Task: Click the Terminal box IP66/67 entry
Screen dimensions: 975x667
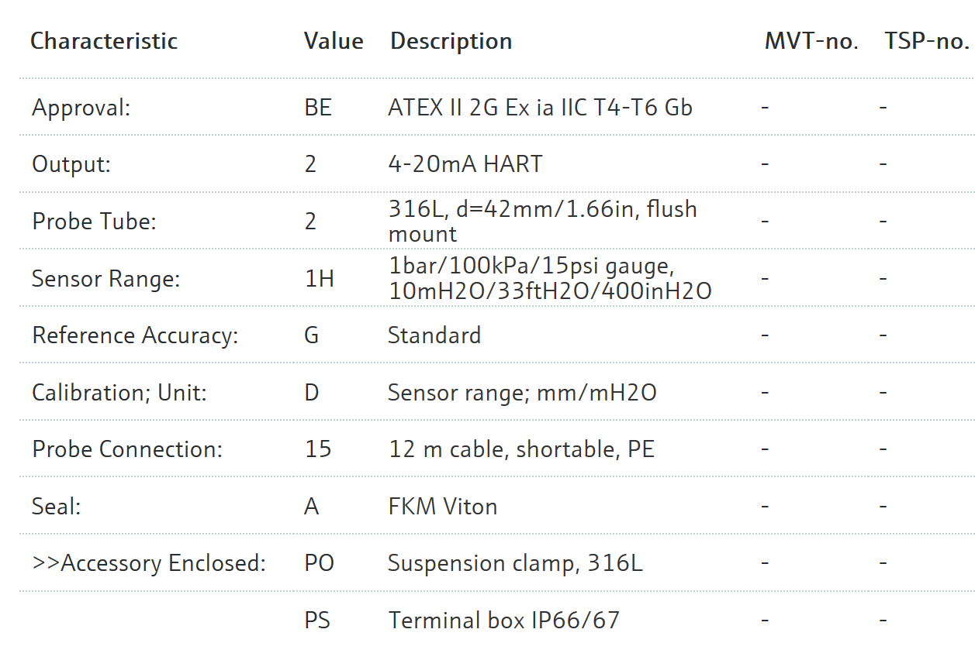Action: pyautogui.click(x=504, y=621)
